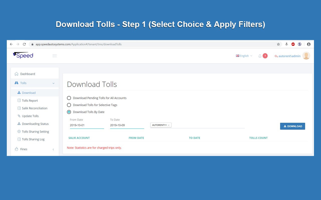This screenshot has height=200, width=321.
Task: Open the English language dropdown
Action: click(x=244, y=56)
